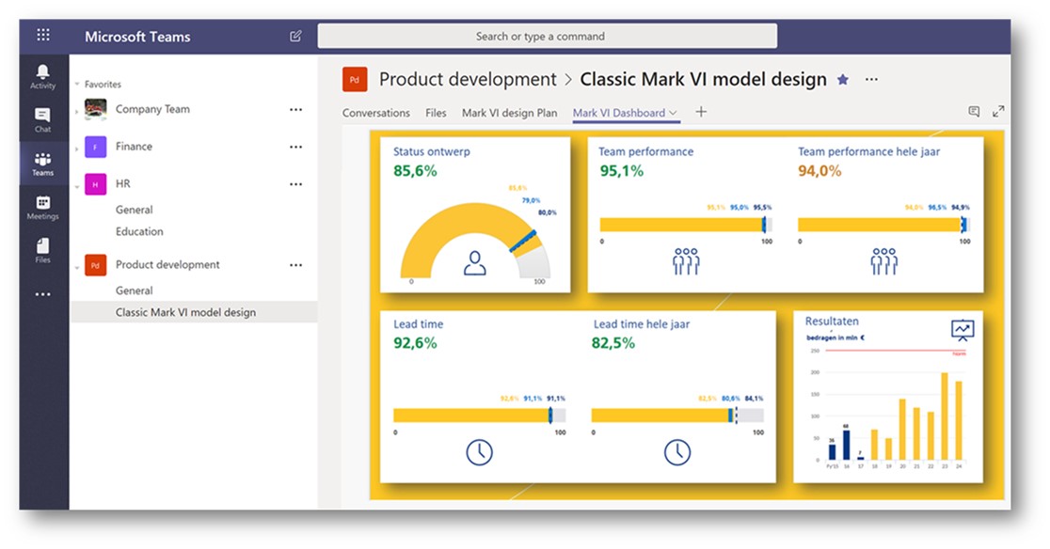Click clock icon under Lead time hele jaar

click(677, 452)
